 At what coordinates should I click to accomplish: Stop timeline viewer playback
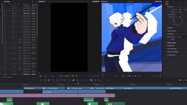(x=129, y=76)
